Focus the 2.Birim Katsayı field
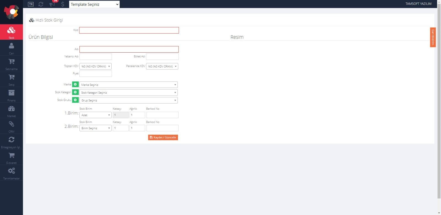 pos(121,128)
